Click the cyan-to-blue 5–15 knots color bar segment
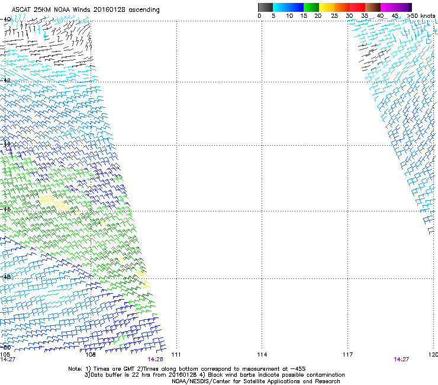The width and height of the screenshot is (438, 385). pyautogui.click(x=288, y=7)
